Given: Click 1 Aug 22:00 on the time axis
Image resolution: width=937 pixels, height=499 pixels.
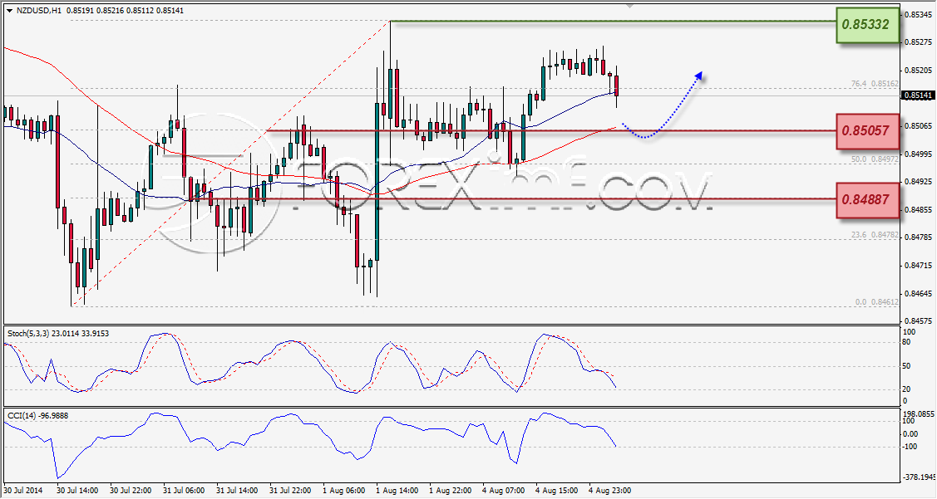Looking at the screenshot, I should pyautogui.click(x=450, y=491).
